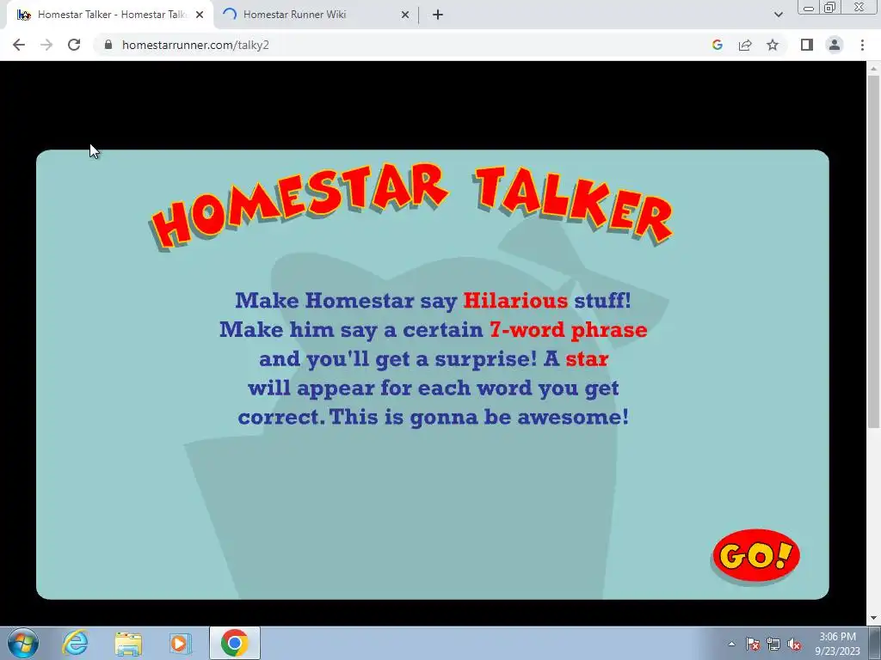Click the red GO! button
The height and width of the screenshot is (660, 881).
point(755,555)
